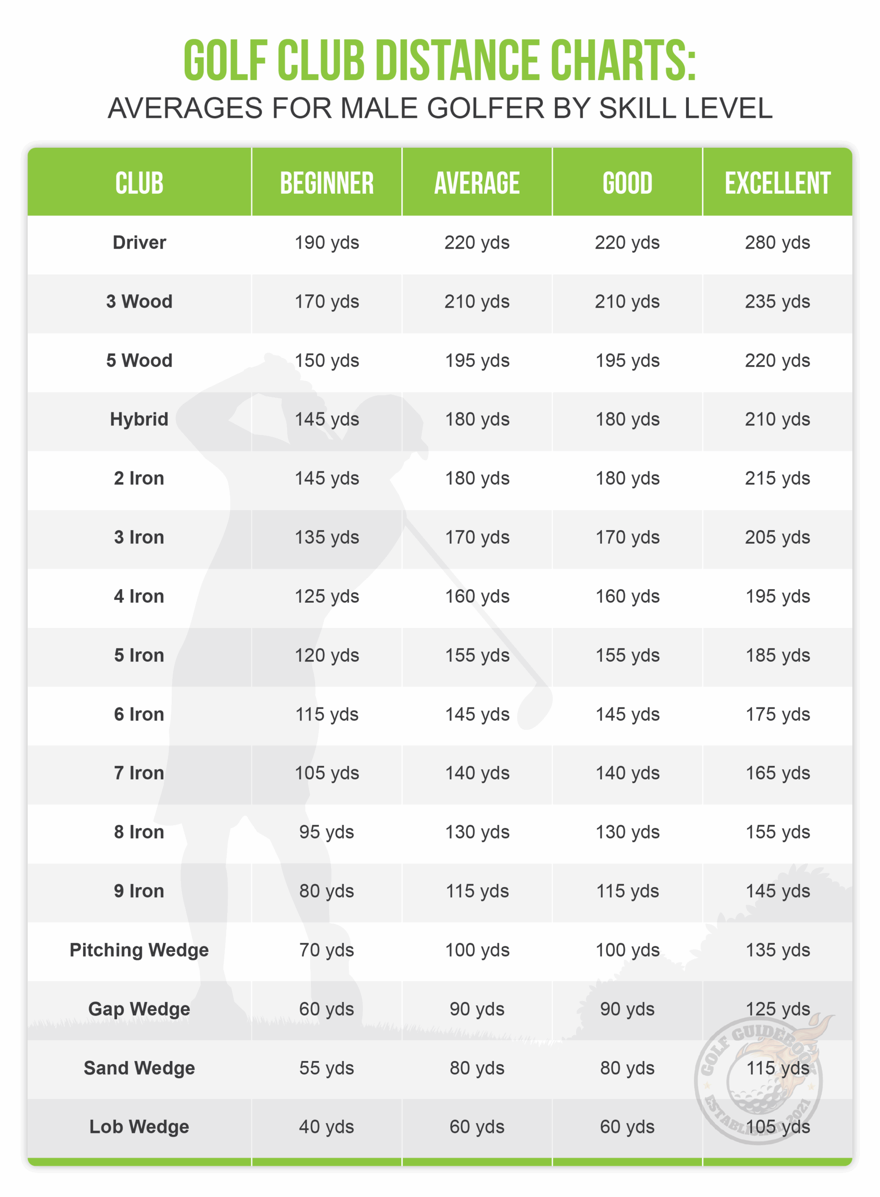Select the GOOD column header
This screenshot has height=1197, width=880.
pyautogui.click(x=627, y=183)
